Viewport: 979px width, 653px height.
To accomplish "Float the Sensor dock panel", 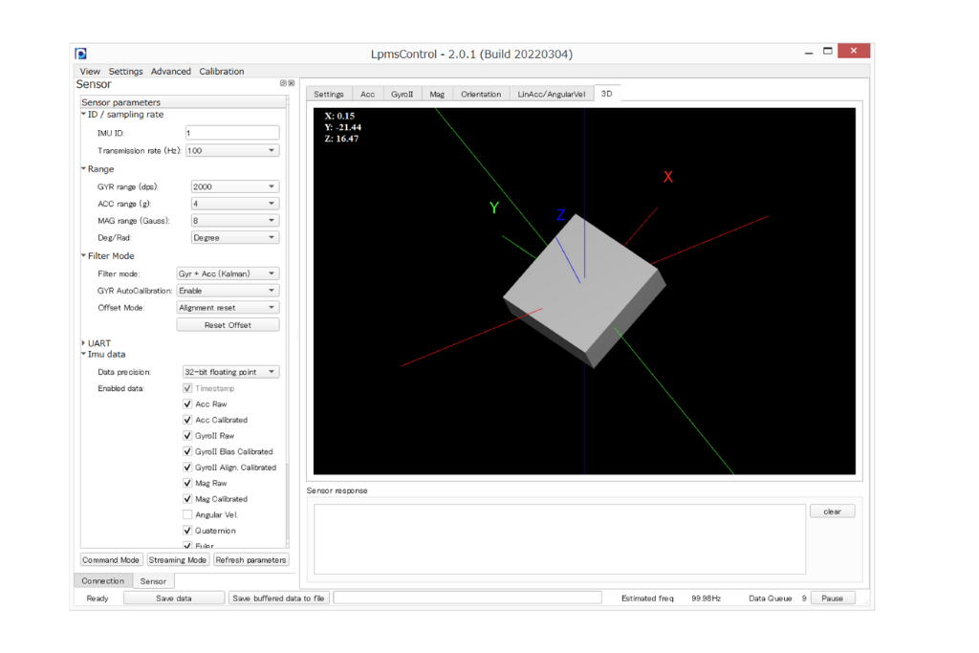I will [x=282, y=84].
